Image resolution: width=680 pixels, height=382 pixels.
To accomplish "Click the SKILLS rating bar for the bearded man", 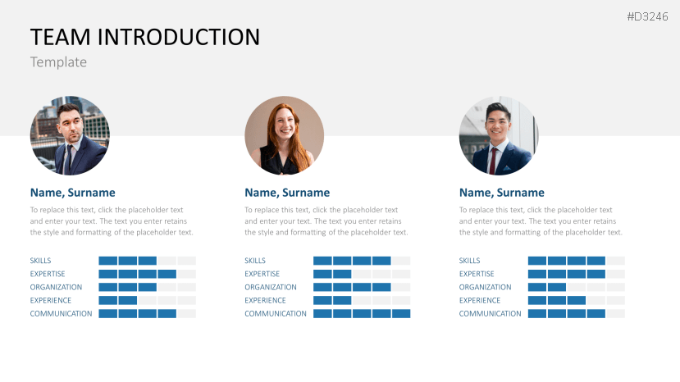I will click(x=147, y=261).
